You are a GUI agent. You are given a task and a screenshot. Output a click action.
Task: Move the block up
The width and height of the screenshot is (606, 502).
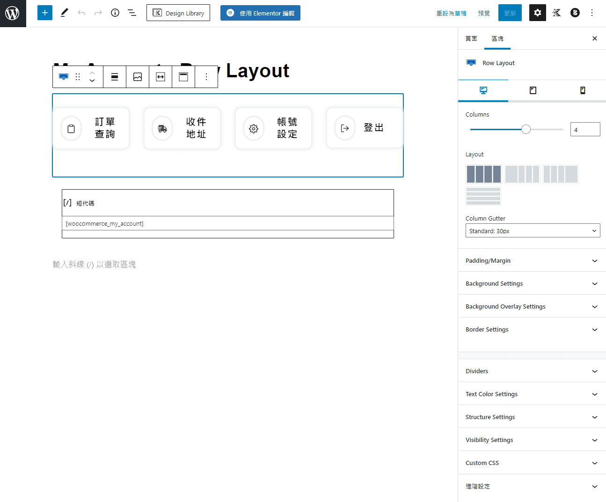pos(92,73)
